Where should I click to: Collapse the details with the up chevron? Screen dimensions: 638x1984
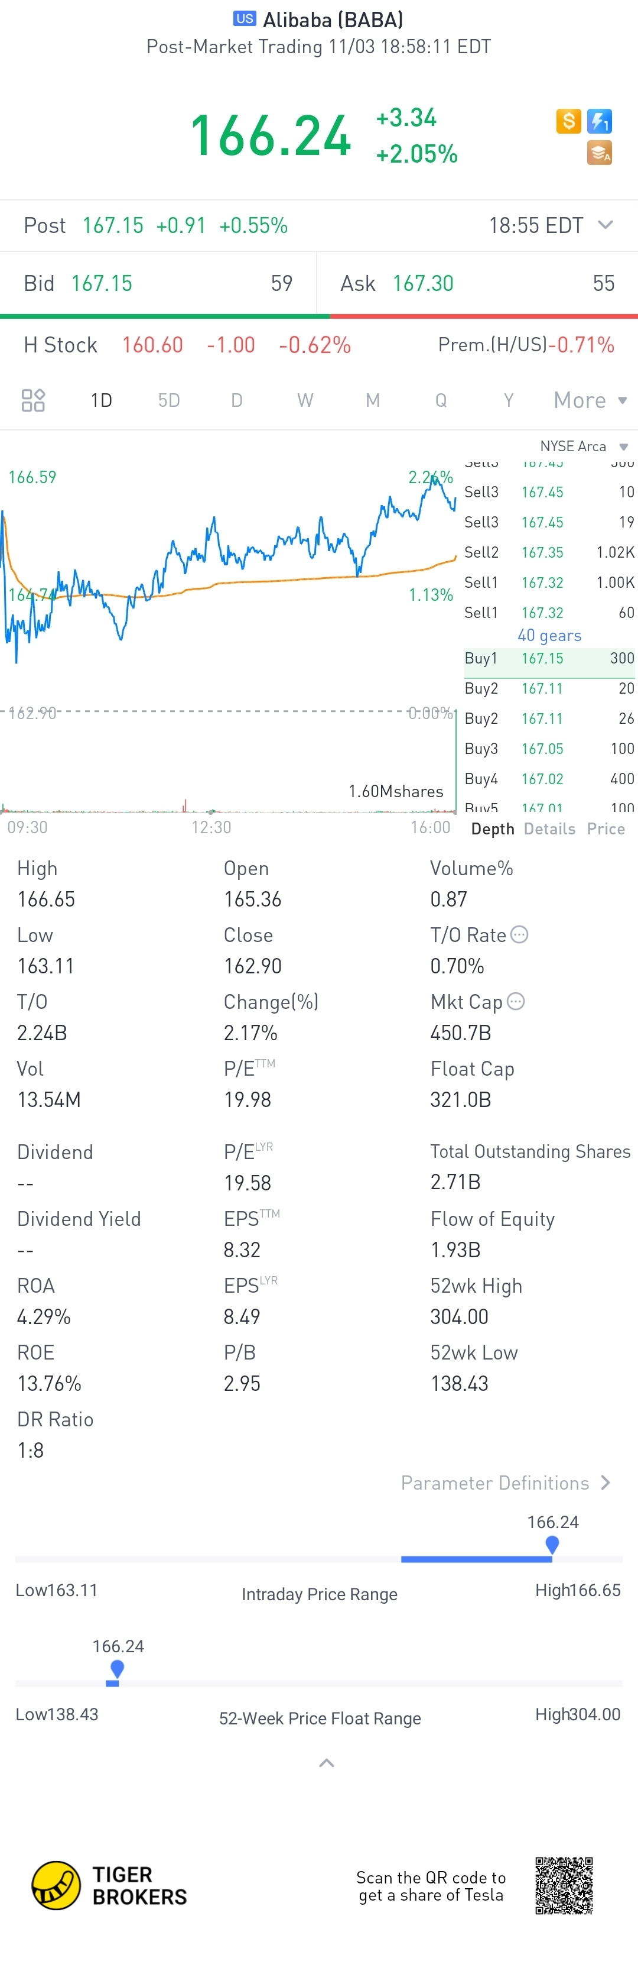[x=326, y=1763]
